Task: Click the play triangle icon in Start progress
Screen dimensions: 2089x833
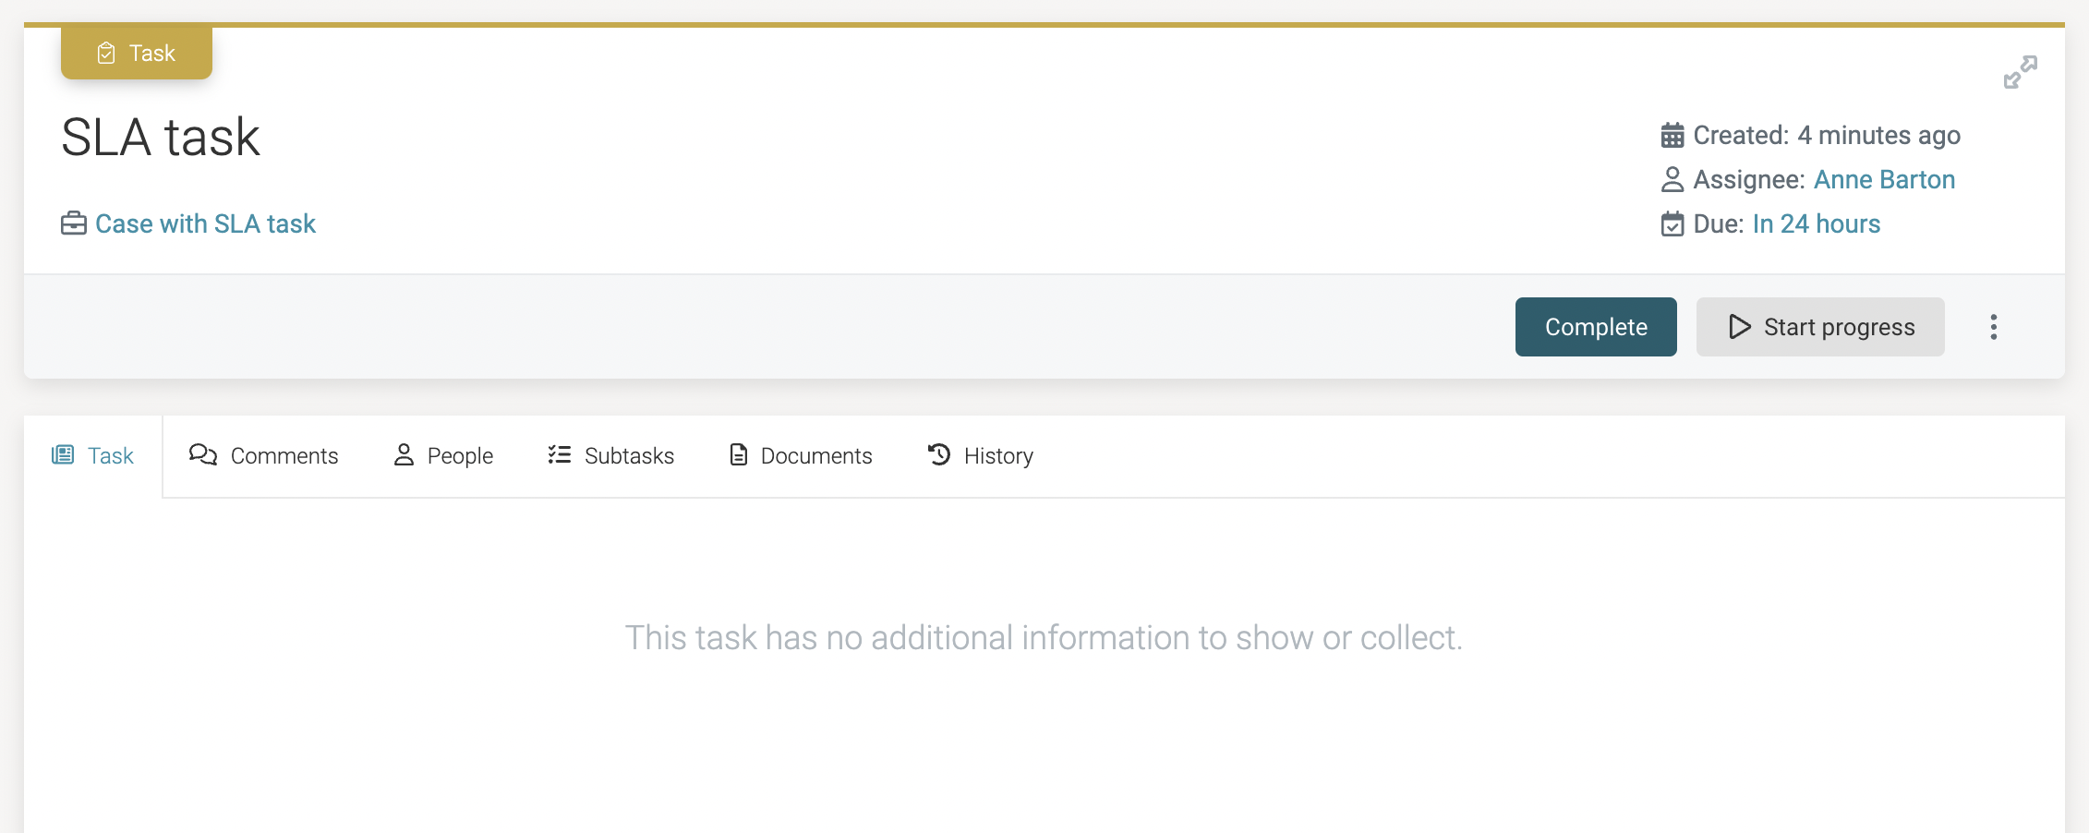Action: pos(1739,327)
